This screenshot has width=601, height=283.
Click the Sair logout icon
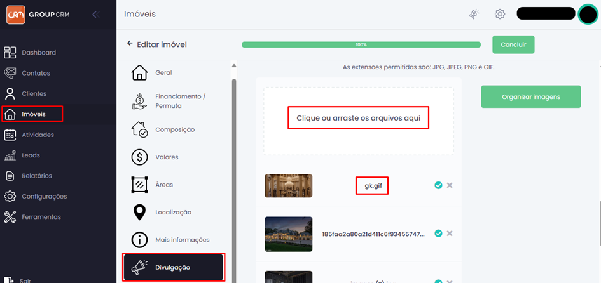coord(10,280)
